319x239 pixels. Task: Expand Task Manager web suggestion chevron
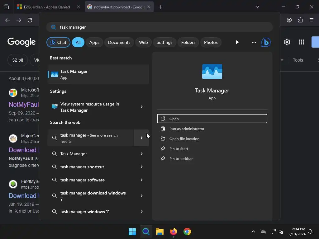click(141, 154)
